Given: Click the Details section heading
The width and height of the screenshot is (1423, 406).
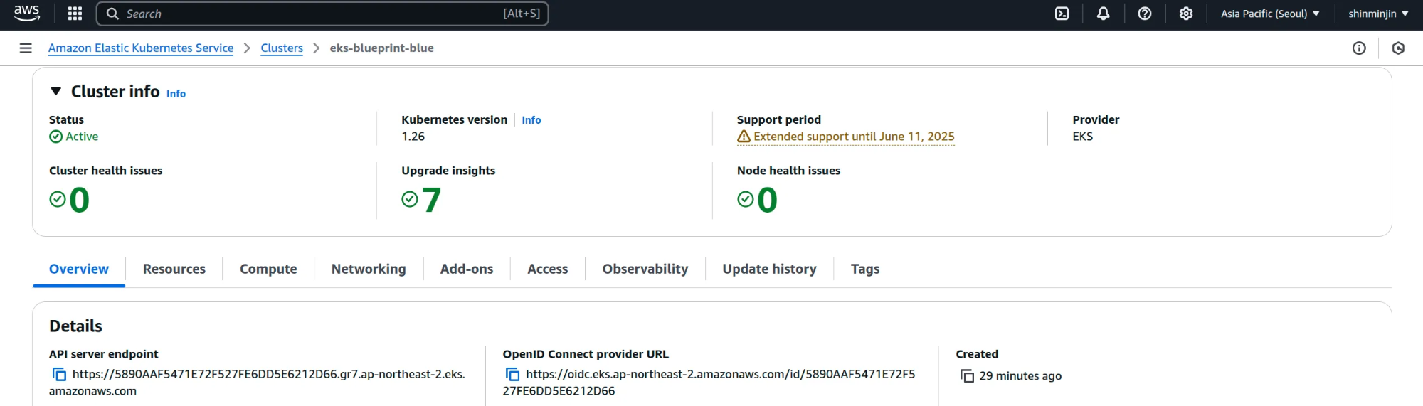Looking at the screenshot, I should click(75, 326).
